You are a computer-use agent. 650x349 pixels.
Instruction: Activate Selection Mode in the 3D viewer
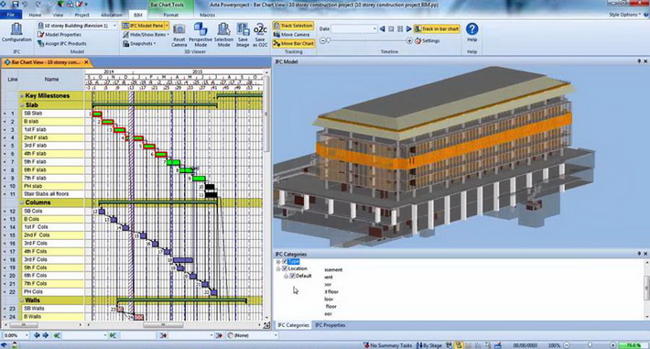224,35
